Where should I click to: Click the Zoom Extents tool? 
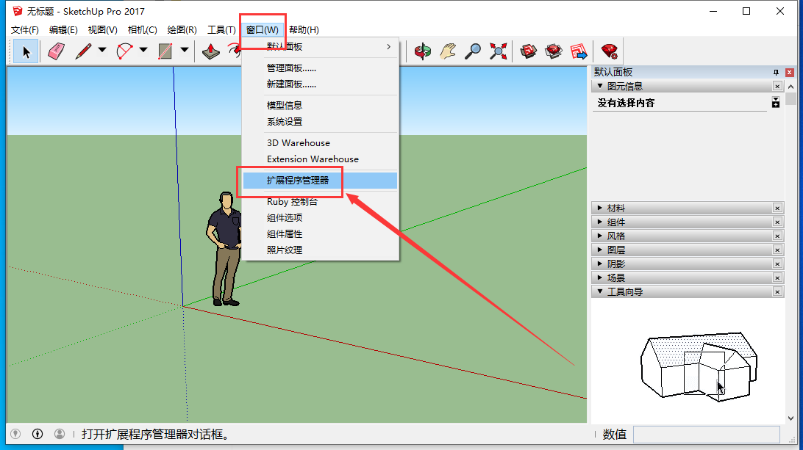coord(498,51)
